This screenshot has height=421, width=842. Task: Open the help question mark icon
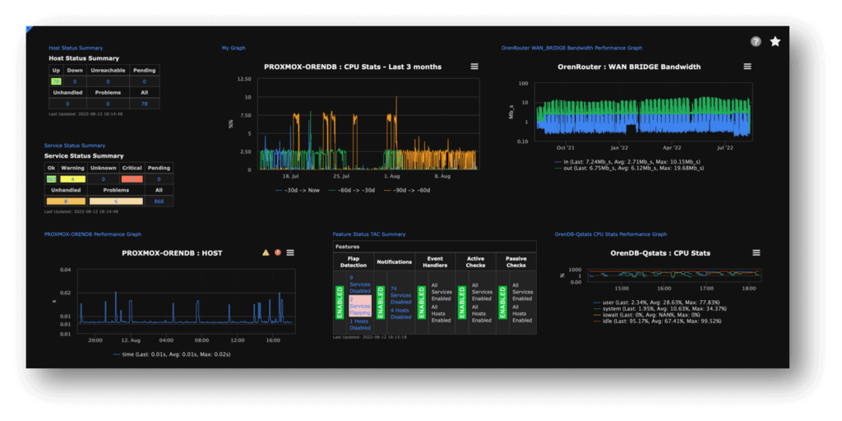pos(756,41)
